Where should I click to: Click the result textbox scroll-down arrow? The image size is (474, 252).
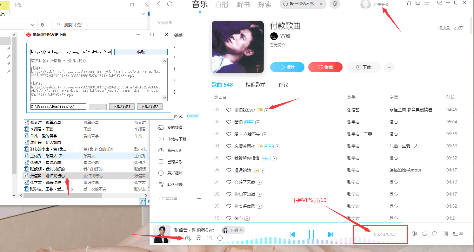point(165,98)
